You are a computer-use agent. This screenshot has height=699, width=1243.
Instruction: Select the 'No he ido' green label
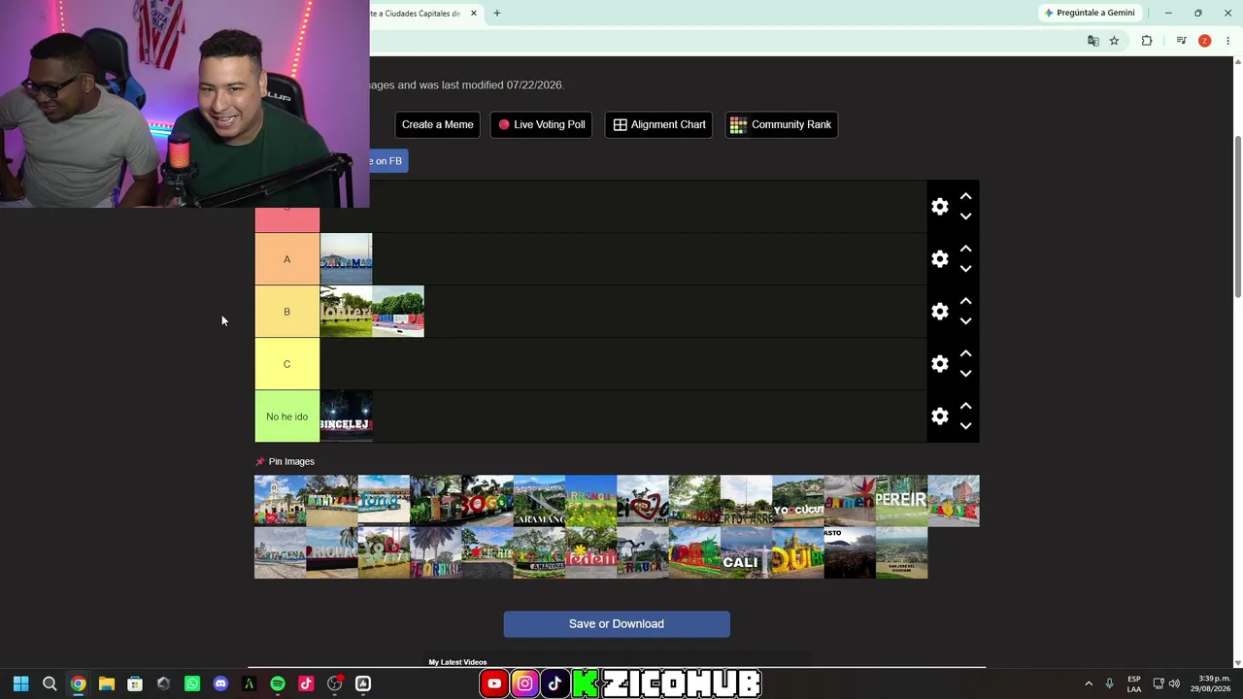point(287,416)
